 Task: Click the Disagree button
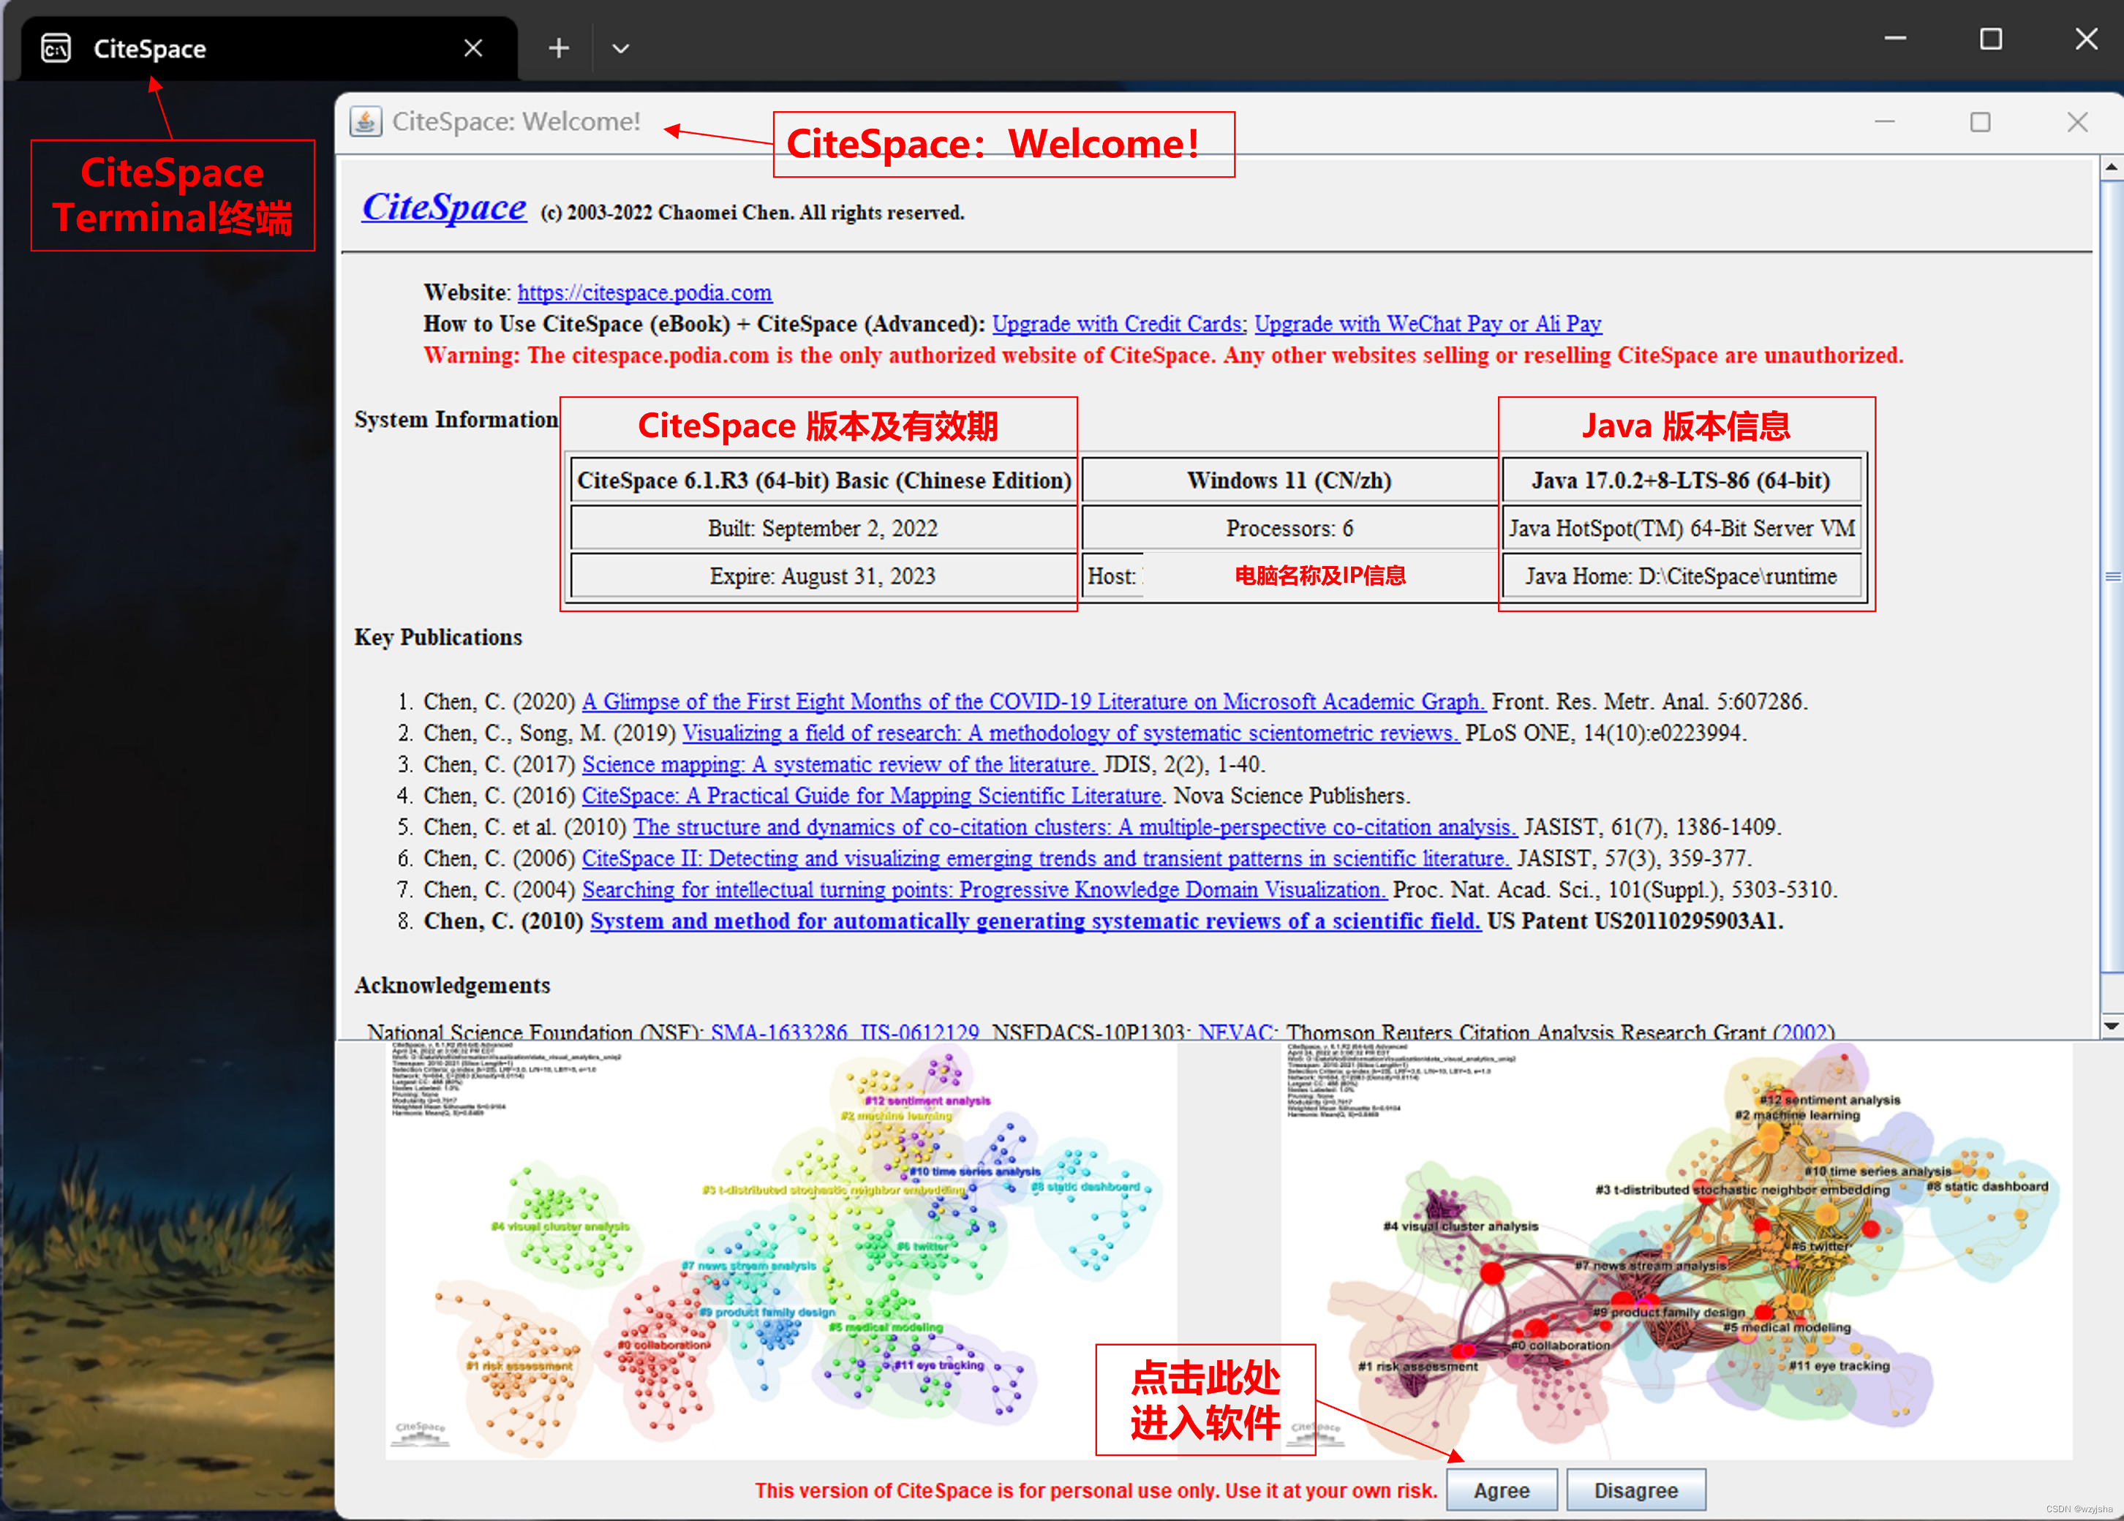(1635, 1490)
